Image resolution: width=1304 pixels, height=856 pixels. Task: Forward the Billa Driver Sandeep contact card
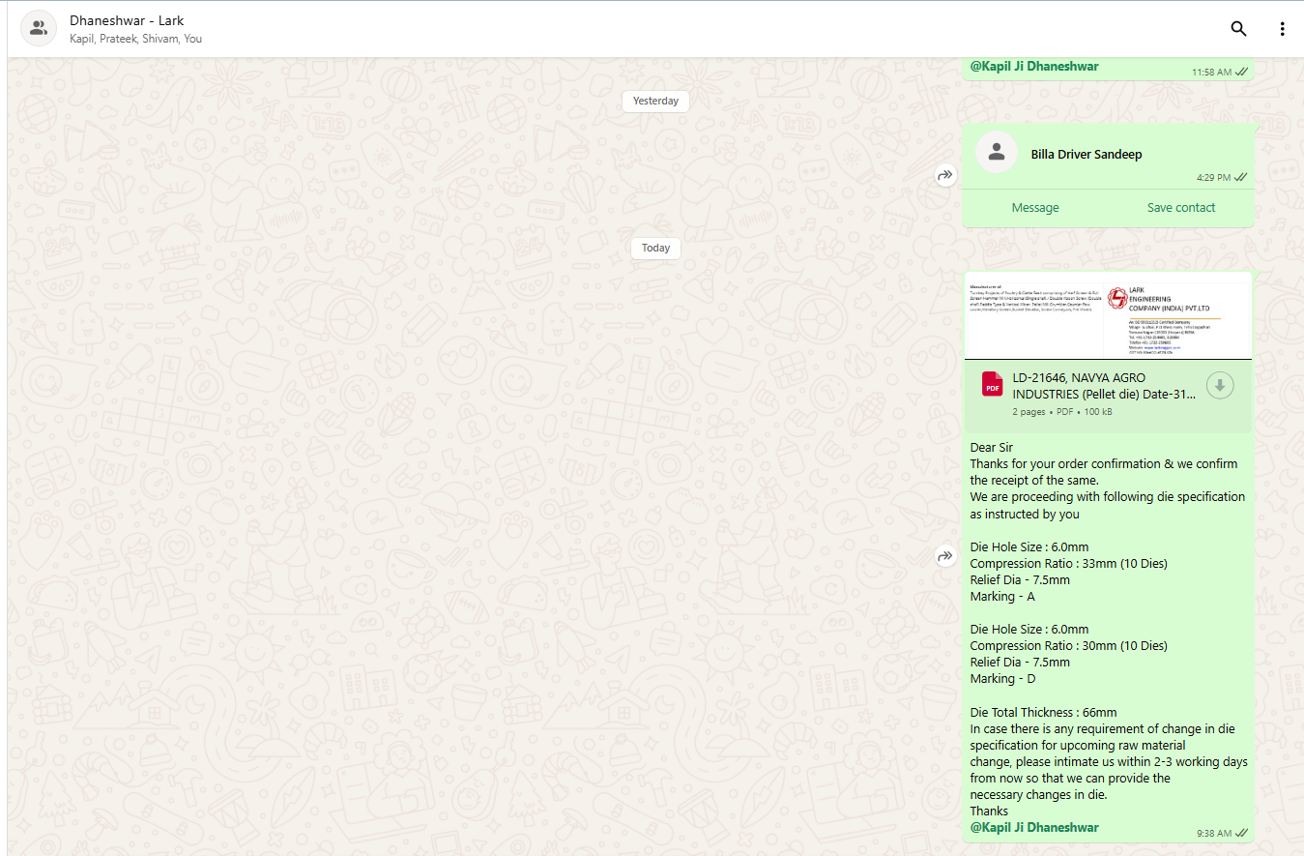click(944, 175)
